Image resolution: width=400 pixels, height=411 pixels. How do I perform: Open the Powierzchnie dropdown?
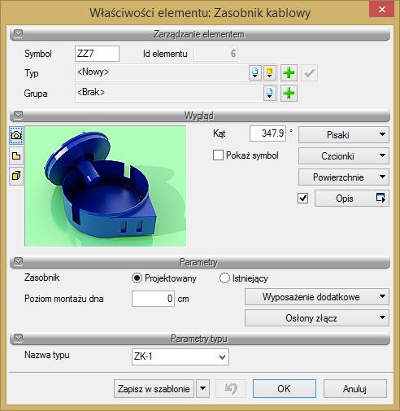(344, 177)
